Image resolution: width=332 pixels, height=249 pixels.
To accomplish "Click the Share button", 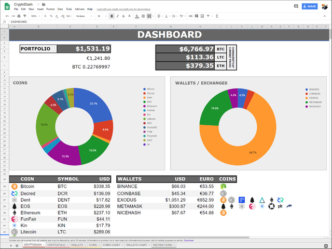I will 310,6.
